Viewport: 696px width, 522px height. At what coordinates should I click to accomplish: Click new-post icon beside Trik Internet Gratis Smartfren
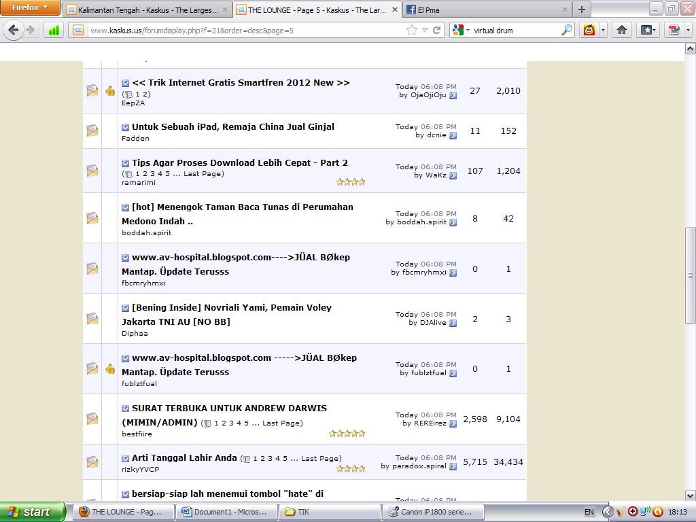pyautogui.click(x=126, y=83)
